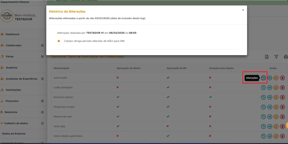Open the filter funnel icon
This screenshot has width=288, height=144.
(x=276, y=57)
